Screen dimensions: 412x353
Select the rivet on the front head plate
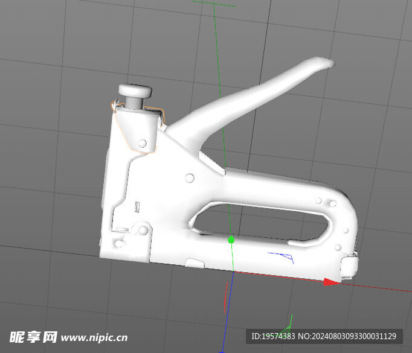tap(142, 144)
